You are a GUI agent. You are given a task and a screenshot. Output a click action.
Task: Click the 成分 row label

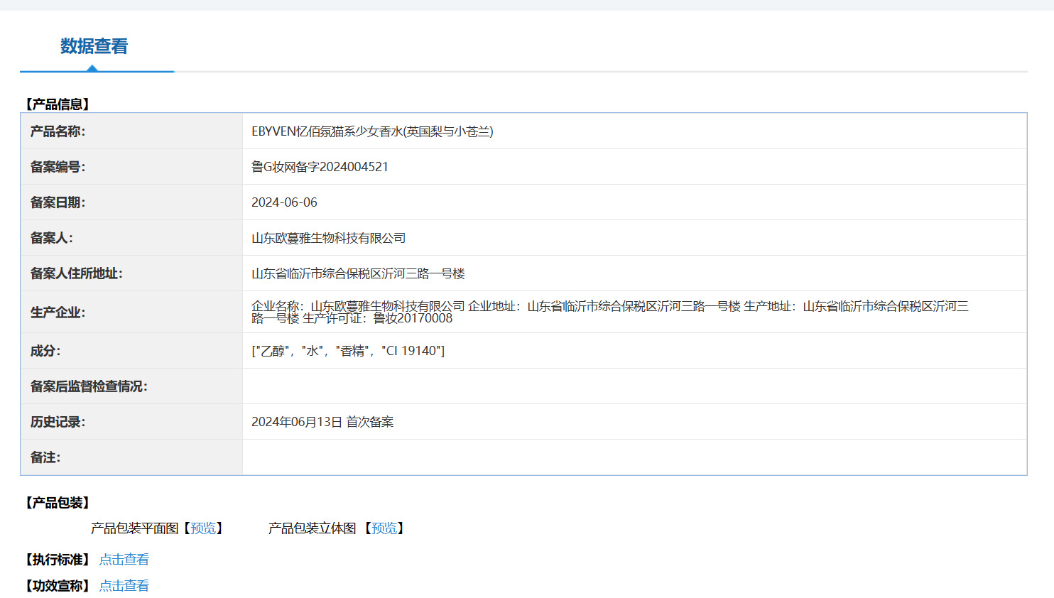45,351
